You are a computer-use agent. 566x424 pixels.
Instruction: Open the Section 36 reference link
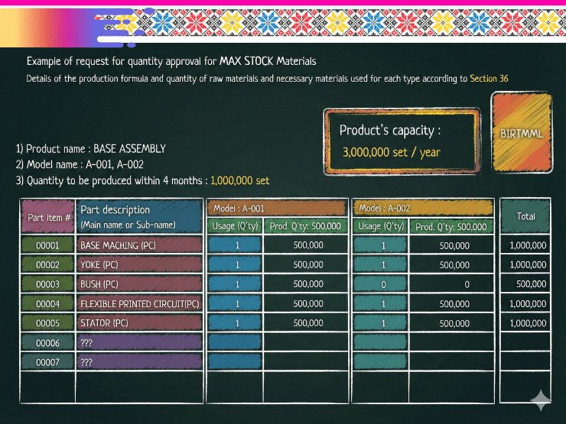click(489, 79)
